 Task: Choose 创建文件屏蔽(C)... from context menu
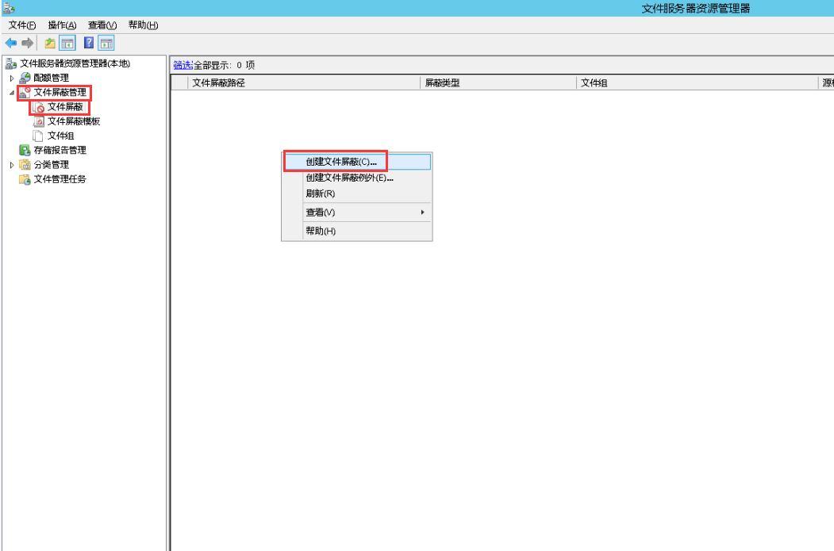point(357,162)
